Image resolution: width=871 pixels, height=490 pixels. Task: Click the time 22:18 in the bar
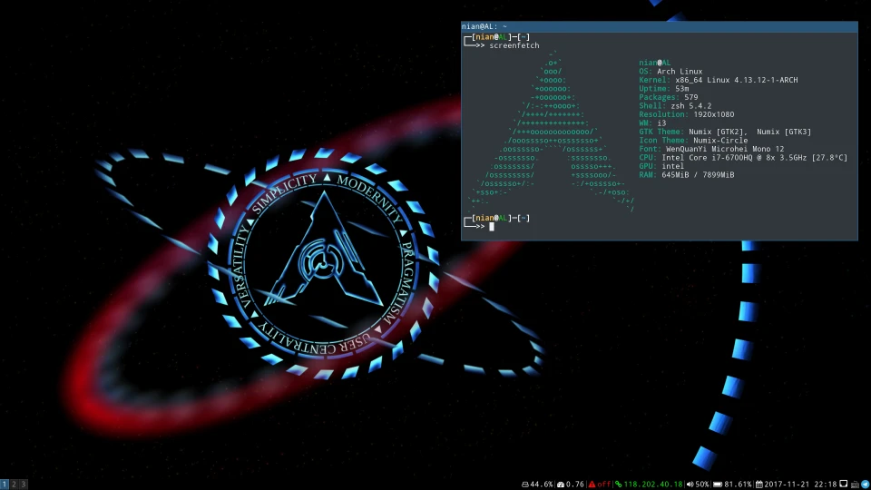(x=826, y=485)
